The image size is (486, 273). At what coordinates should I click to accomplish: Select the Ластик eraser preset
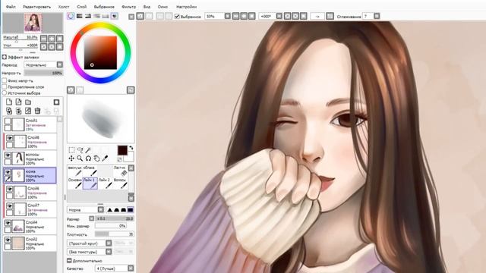[x=120, y=171]
